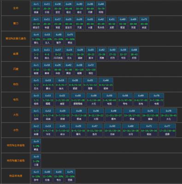Click the iLv 17 tile with 9-12
182x184 pixels.
pyautogui.click(x=58, y=54)
